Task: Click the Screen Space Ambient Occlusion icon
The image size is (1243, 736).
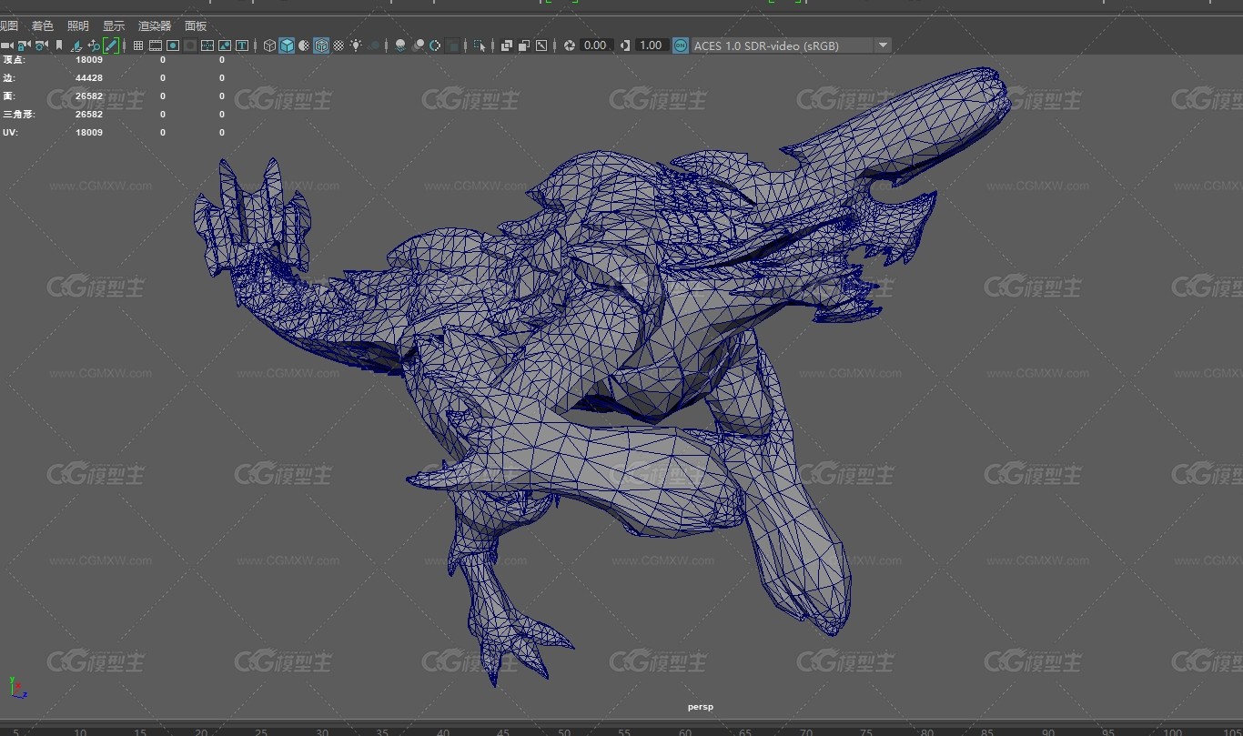Action: [400, 45]
